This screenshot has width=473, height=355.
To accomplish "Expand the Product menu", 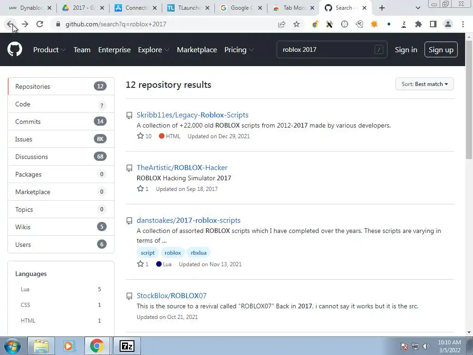I will click(49, 49).
